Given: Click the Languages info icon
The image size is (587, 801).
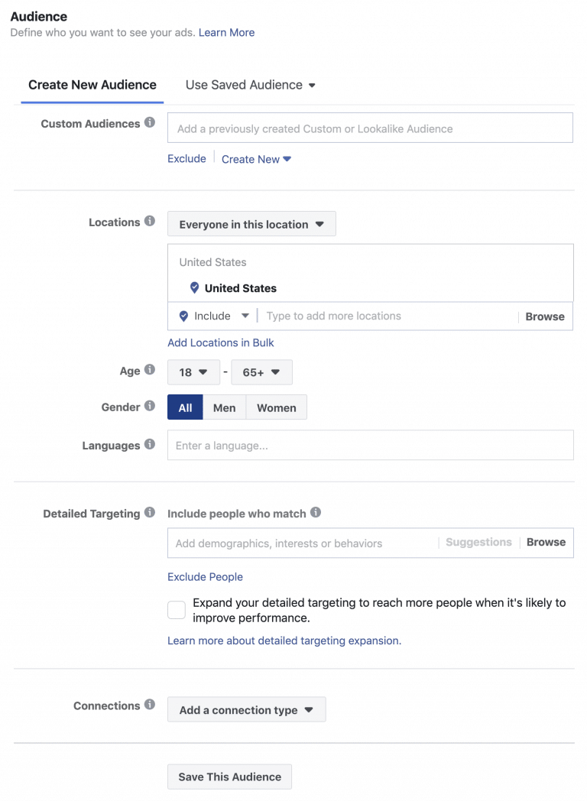Looking at the screenshot, I should tap(151, 445).
